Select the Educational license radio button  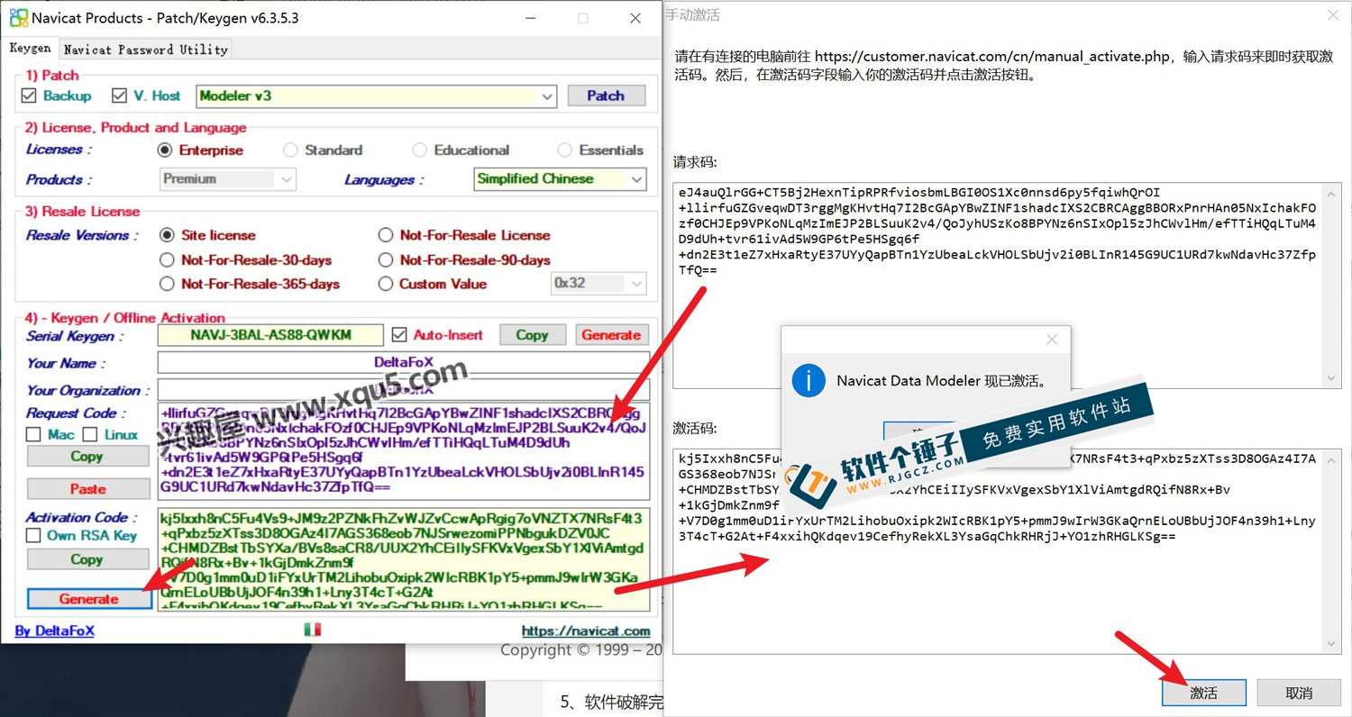coord(420,150)
